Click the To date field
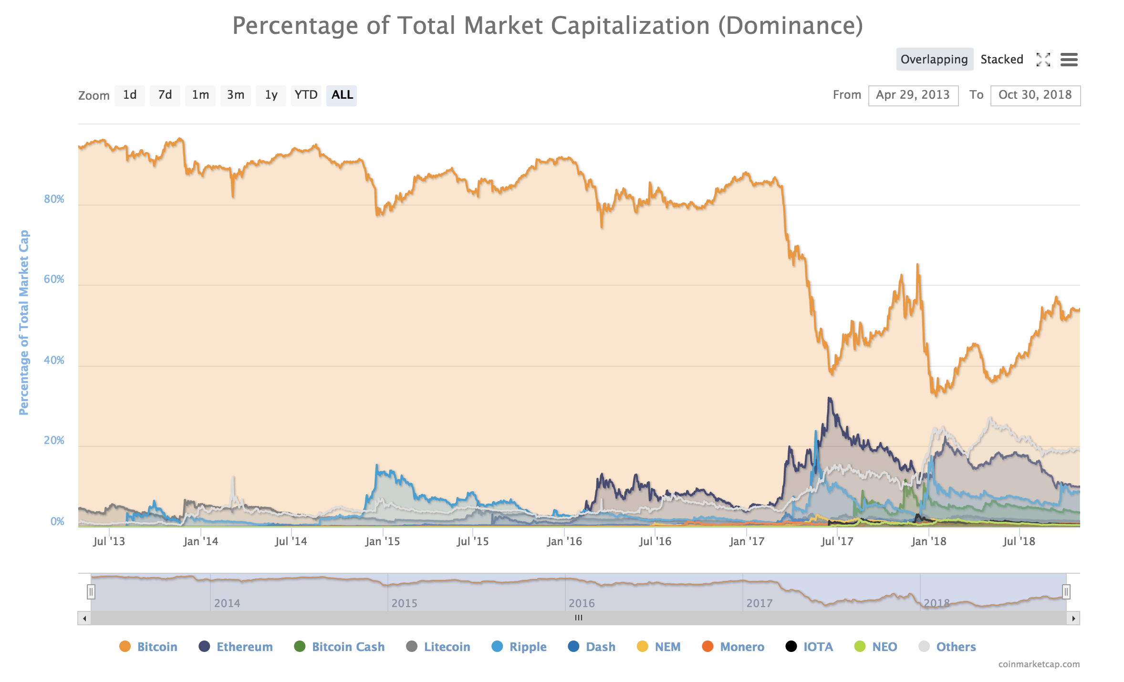Screen dimensions: 1124x682 (1035, 95)
